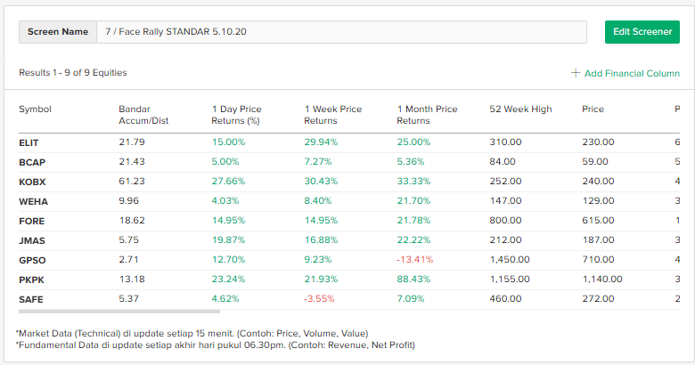Select the GPSO ticker symbol
The width and height of the screenshot is (695, 365).
coord(31,260)
